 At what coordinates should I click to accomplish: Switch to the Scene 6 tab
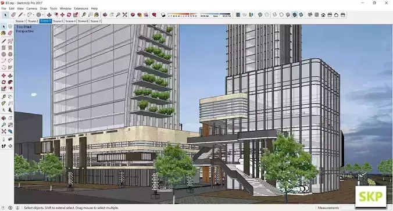click(83, 22)
